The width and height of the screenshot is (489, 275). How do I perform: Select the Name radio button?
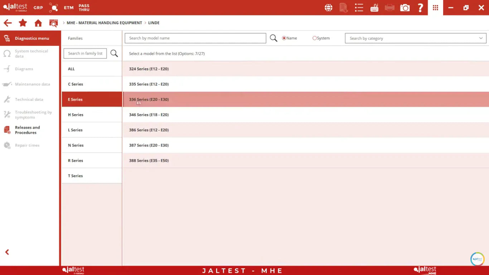coord(284,38)
